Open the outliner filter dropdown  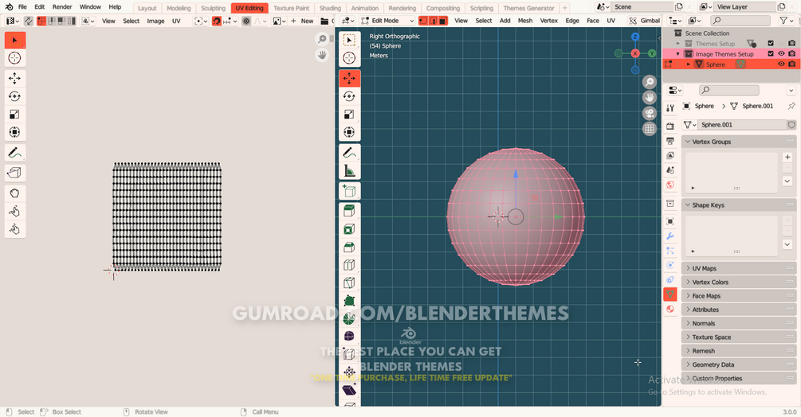[x=786, y=21]
